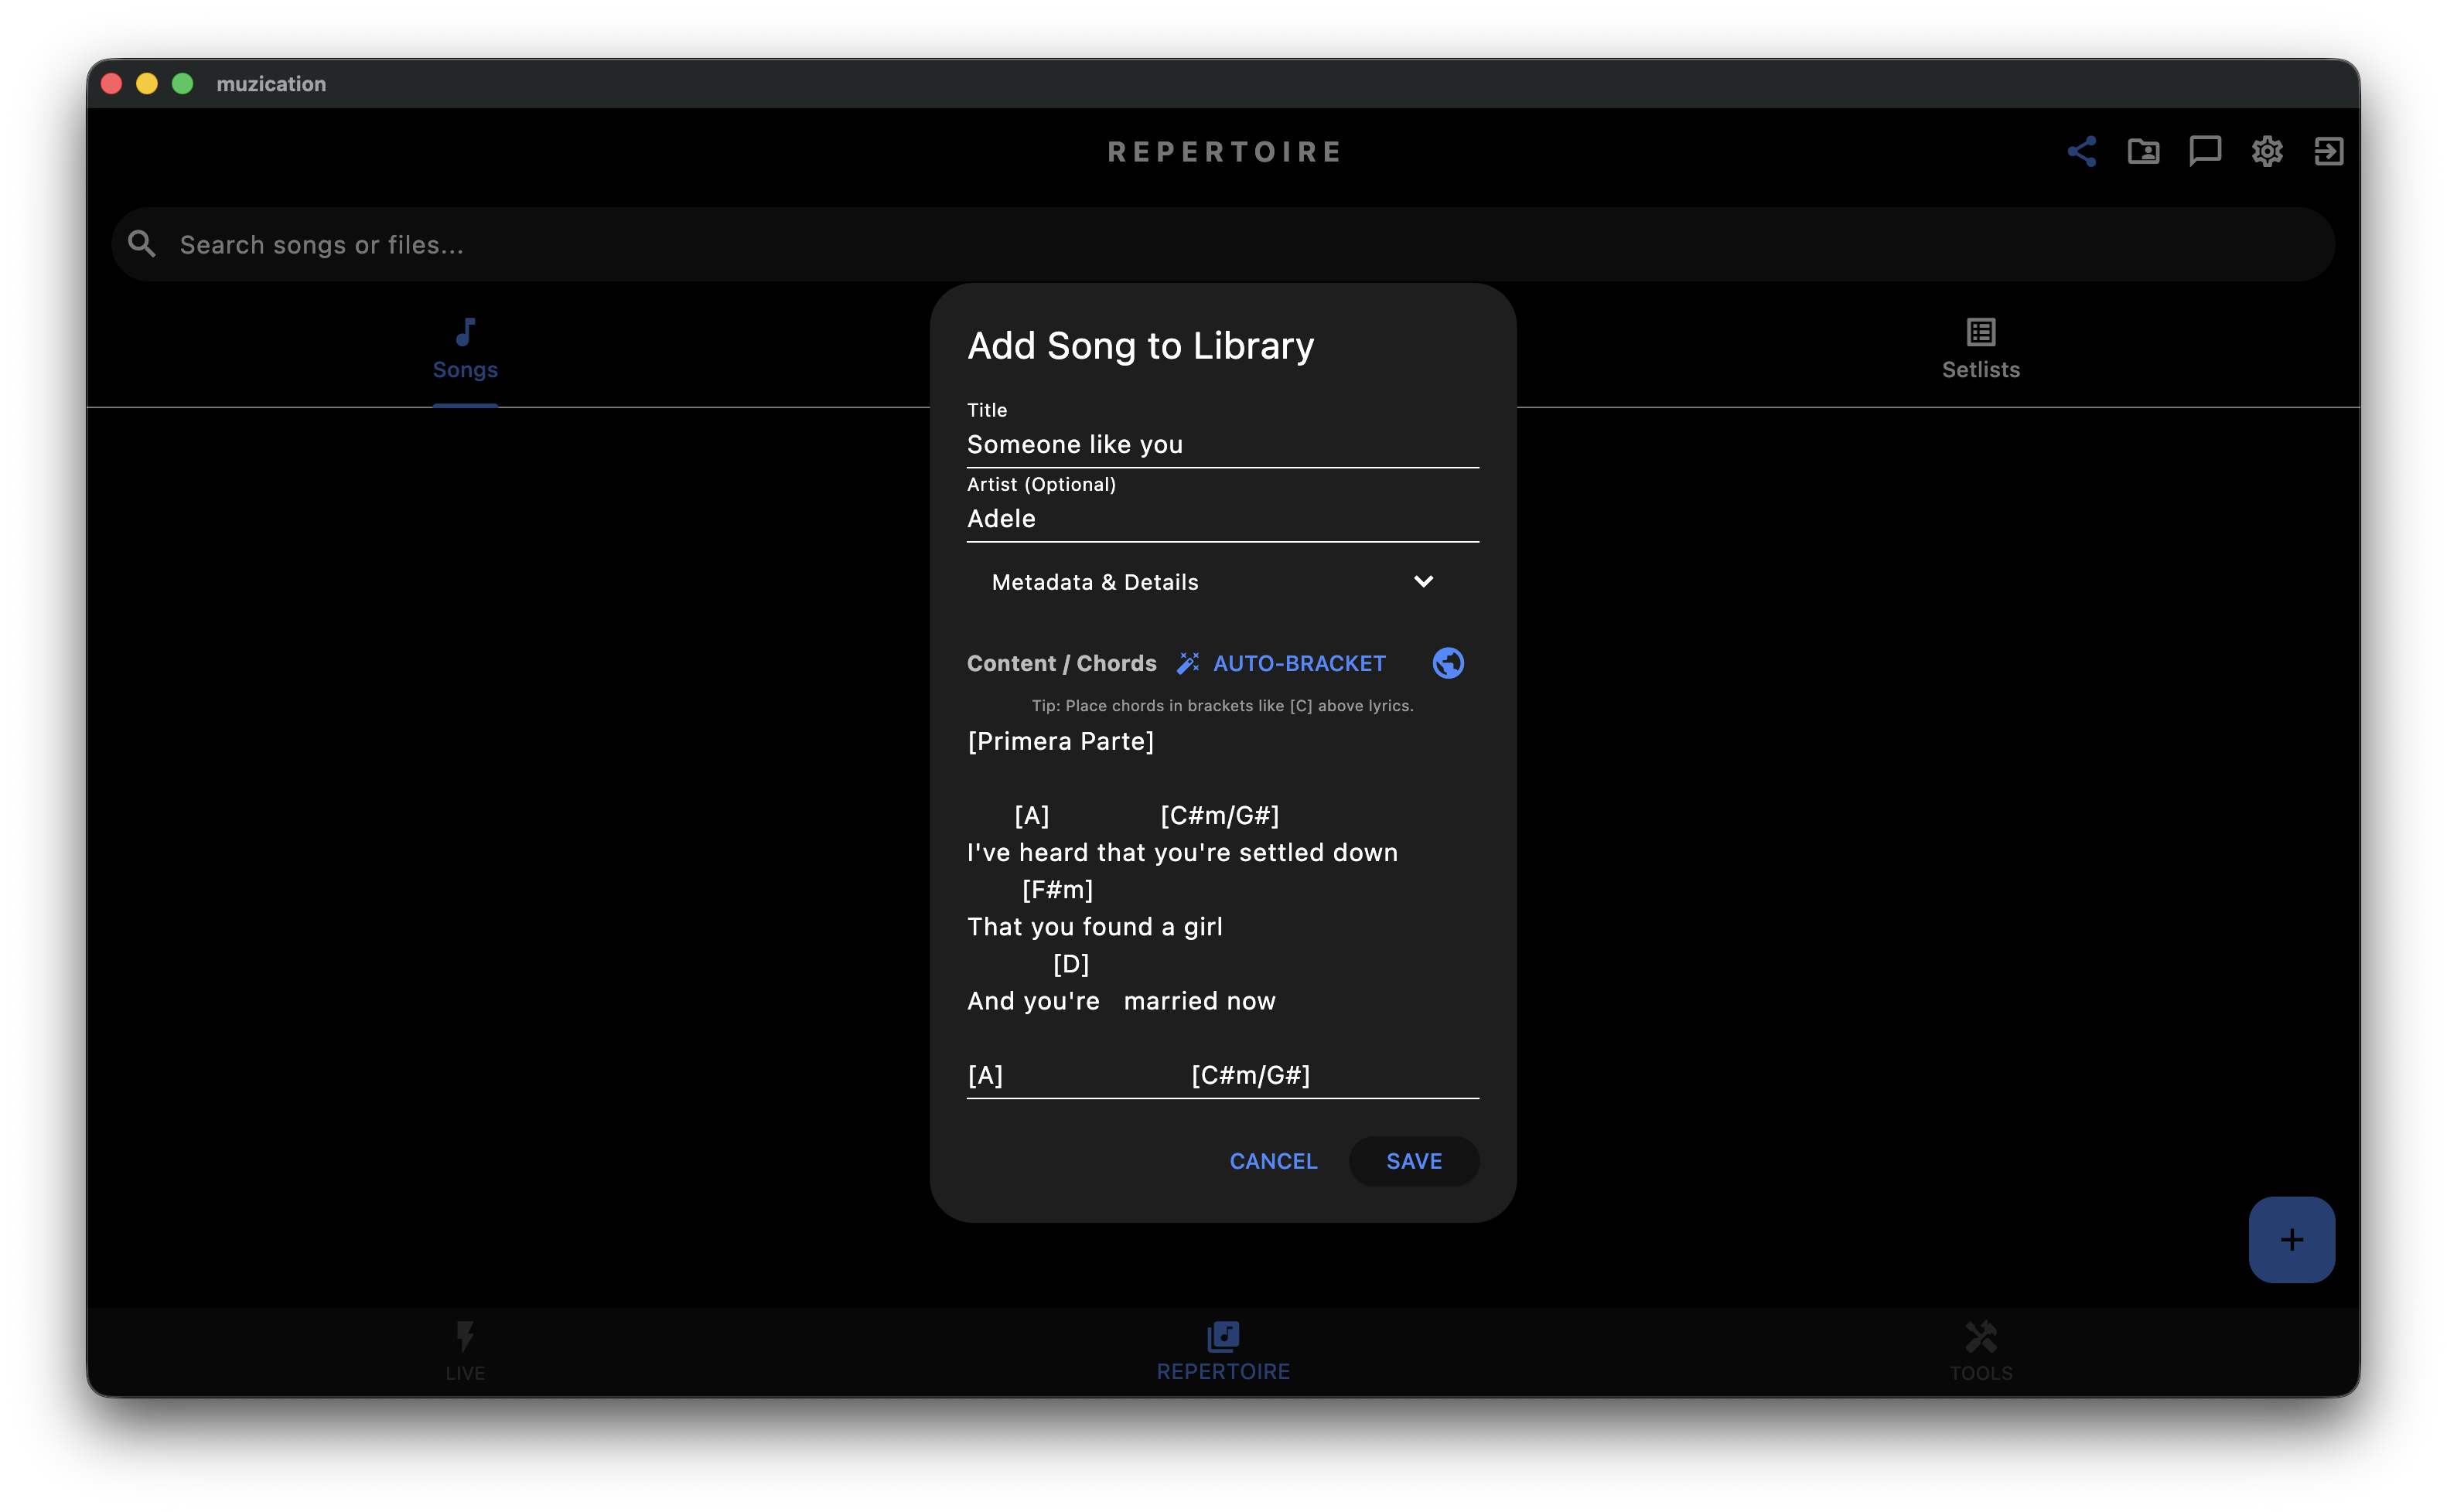This screenshot has width=2447, height=1512.
Task: Click the Tools wrench icon
Action: [x=1981, y=1336]
